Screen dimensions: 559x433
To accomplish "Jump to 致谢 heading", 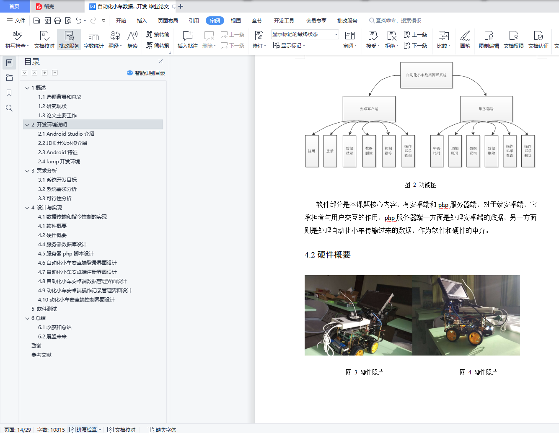I will (36, 346).
